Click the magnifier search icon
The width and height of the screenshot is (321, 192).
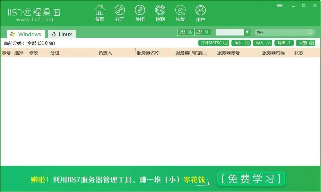(x=310, y=32)
